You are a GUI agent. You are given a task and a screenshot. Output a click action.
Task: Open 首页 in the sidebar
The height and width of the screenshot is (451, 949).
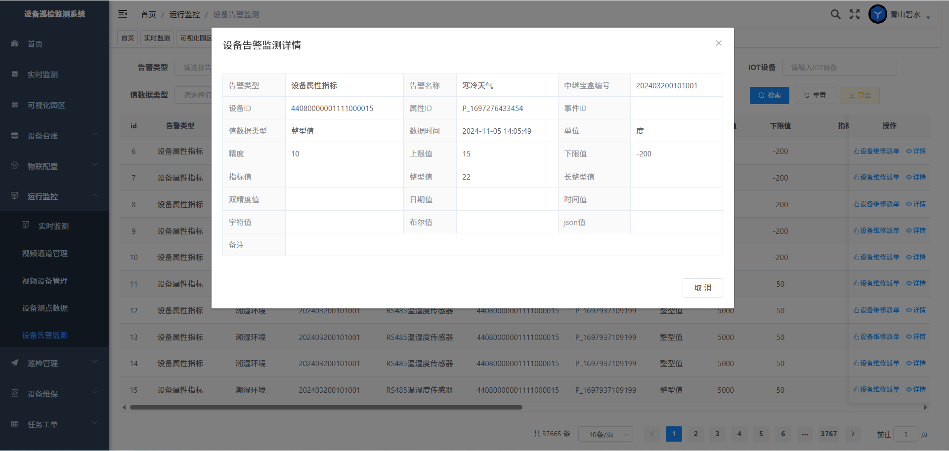pyautogui.click(x=35, y=44)
